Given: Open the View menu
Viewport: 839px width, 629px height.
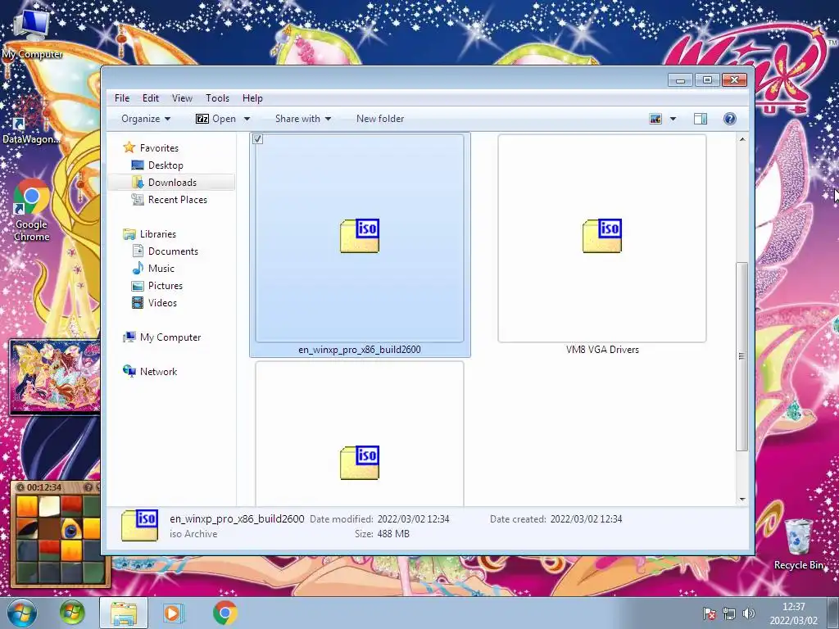Looking at the screenshot, I should point(182,98).
